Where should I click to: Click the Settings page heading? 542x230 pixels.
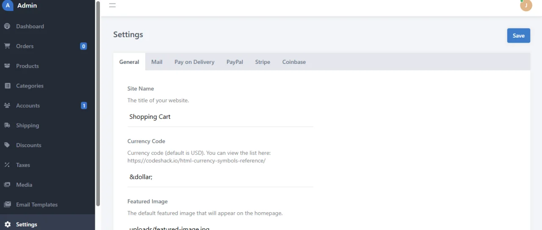click(128, 35)
